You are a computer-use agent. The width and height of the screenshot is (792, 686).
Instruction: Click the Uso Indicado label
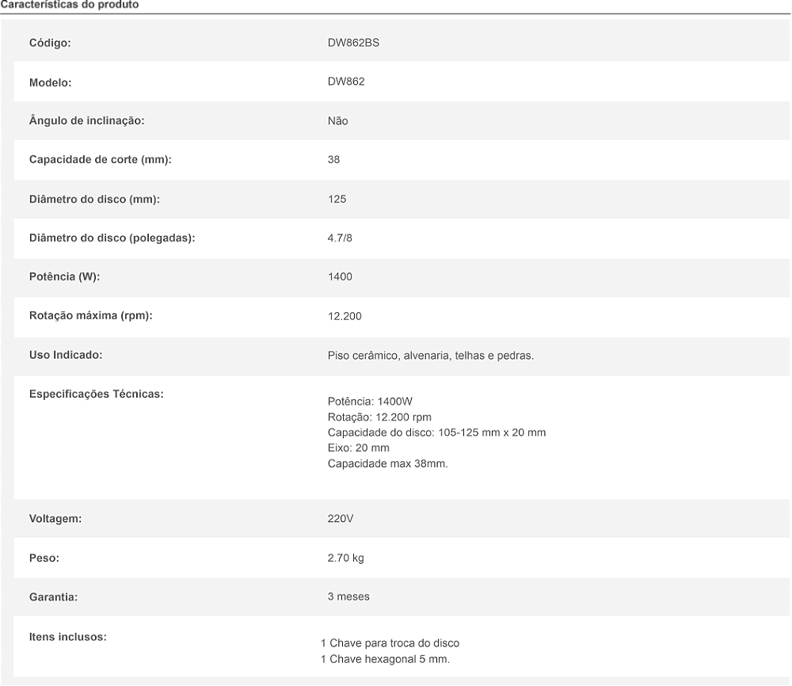coord(66,355)
